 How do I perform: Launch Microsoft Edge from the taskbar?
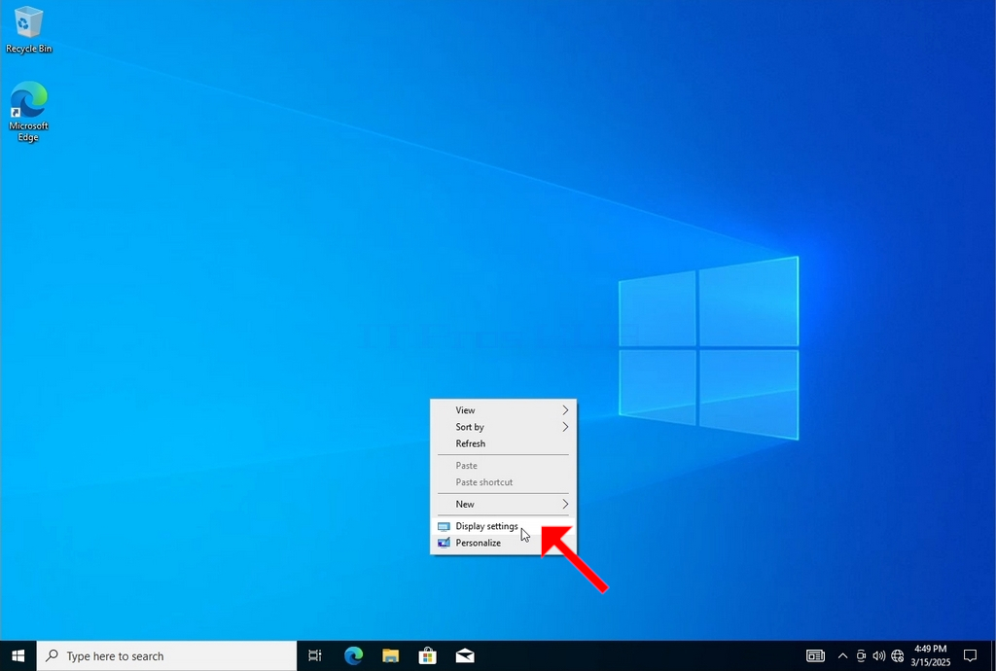[353, 655]
